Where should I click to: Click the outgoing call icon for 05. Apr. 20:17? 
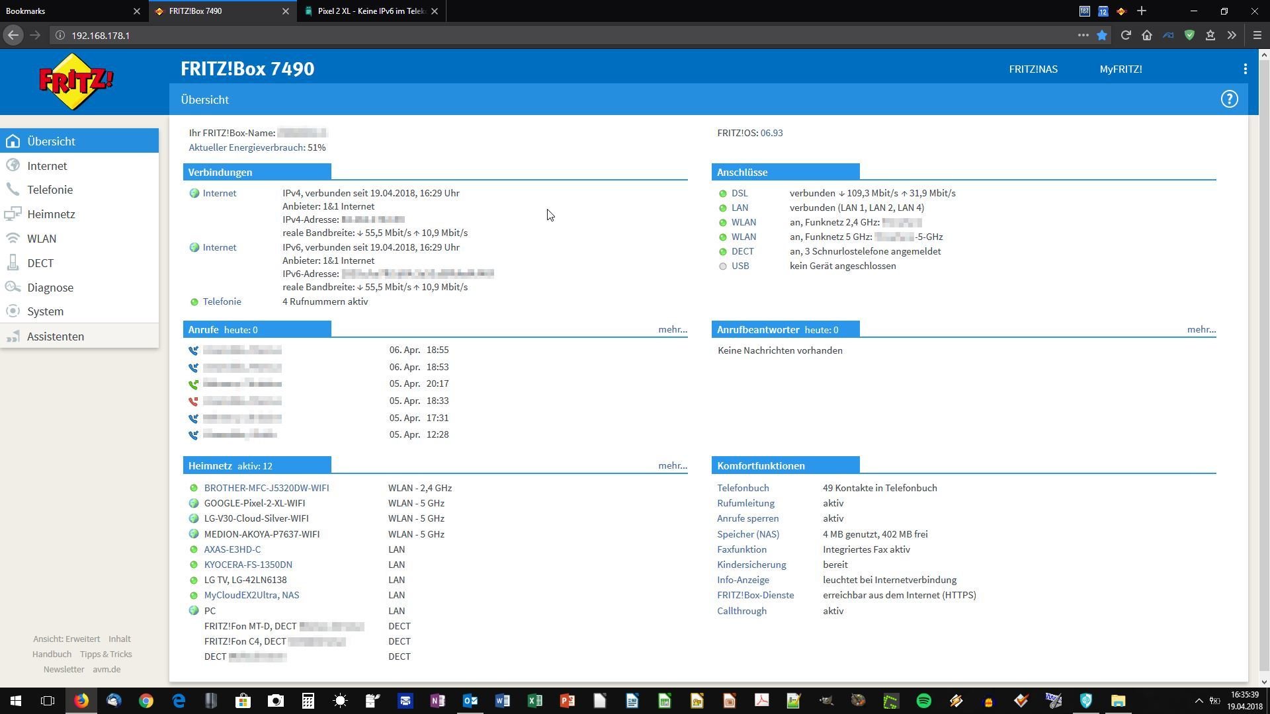pos(193,384)
